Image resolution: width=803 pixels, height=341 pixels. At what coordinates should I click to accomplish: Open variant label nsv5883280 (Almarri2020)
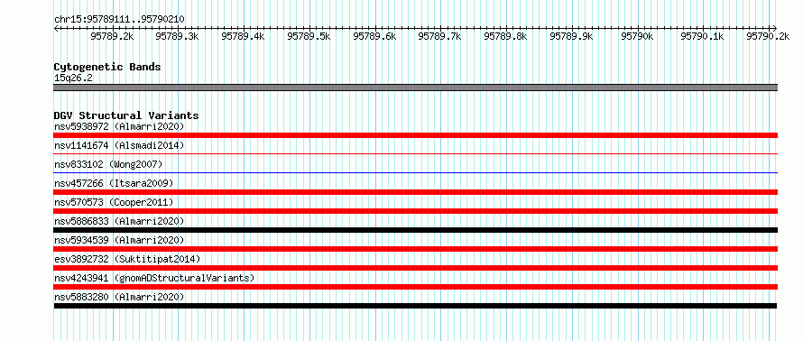click(x=119, y=297)
